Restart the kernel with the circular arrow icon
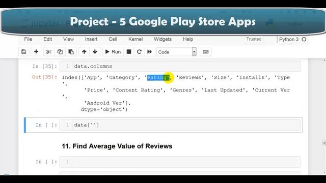This screenshot has width=326, height=183. coord(139,52)
